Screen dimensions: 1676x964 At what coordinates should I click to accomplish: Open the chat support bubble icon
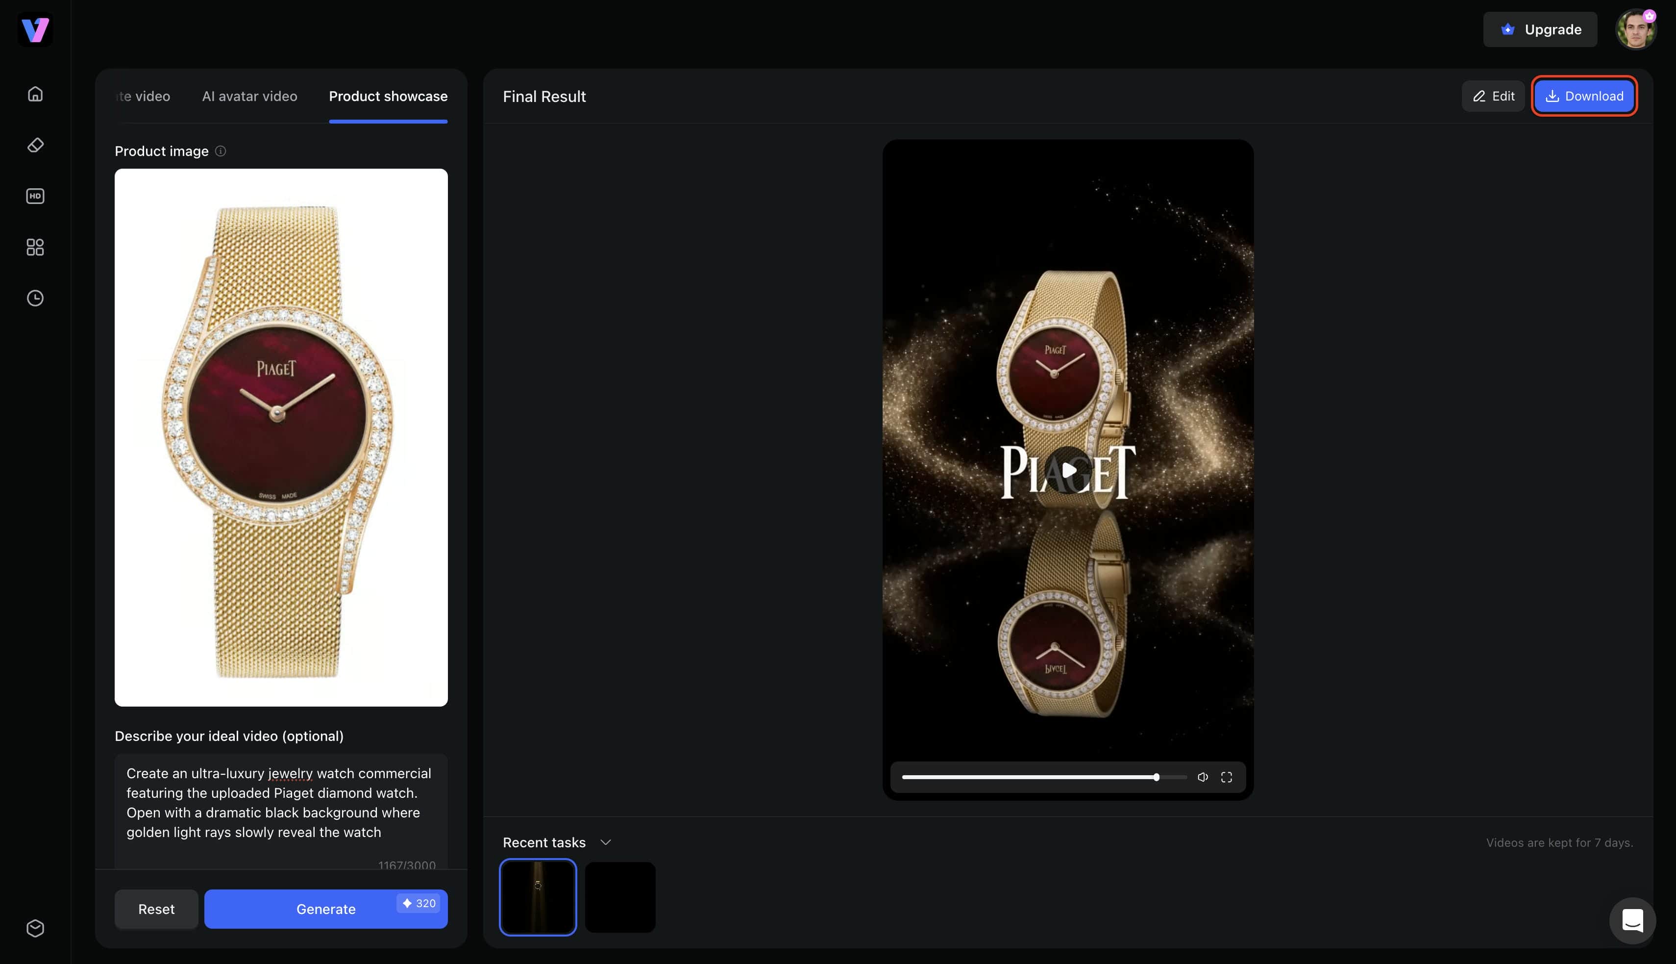1632,920
